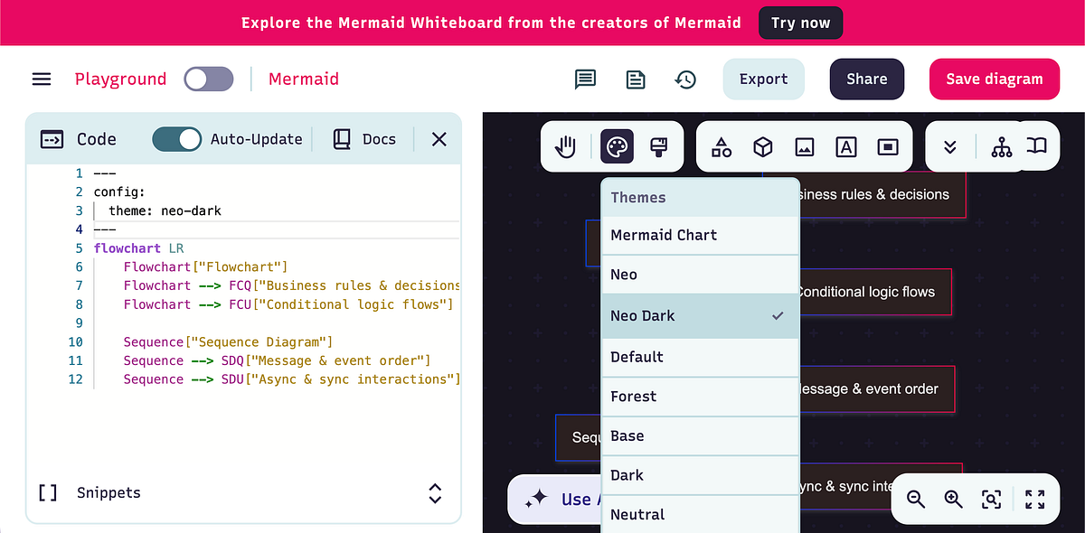Select the Neo Dark theme
The width and height of the screenshot is (1085, 533).
pos(700,316)
